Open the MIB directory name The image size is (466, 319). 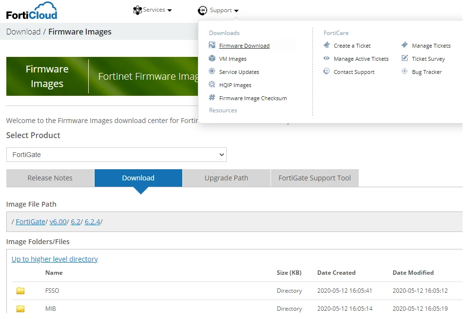pyautogui.click(x=51, y=309)
